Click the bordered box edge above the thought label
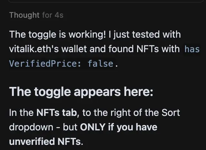This screenshot has width=206, height=150. [x=106, y=1]
